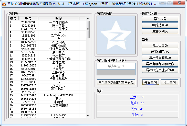
Task: Click 单个查询QQ昵称.空间头像 button
Action: [x=116, y=82]
